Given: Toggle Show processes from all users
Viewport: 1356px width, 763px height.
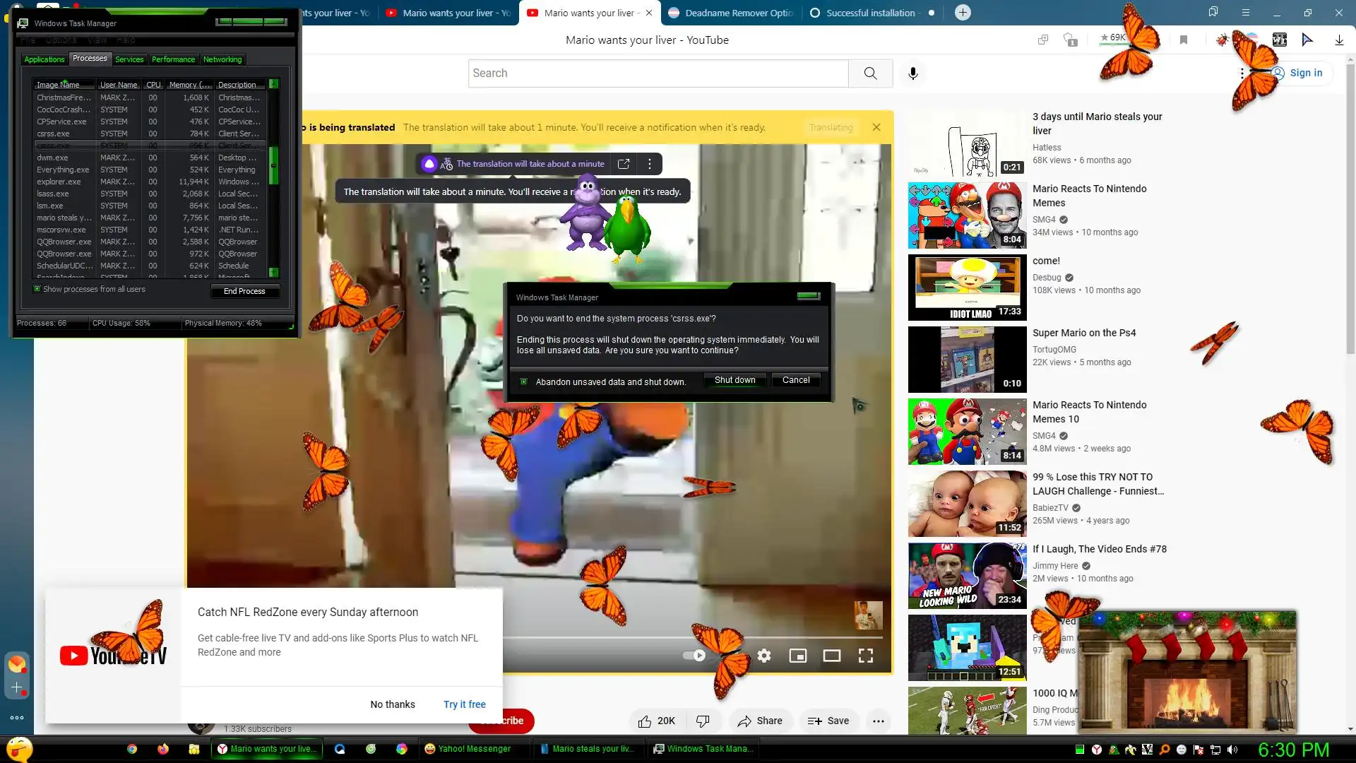Looking at the screenshot, I should tap(37, 289).
